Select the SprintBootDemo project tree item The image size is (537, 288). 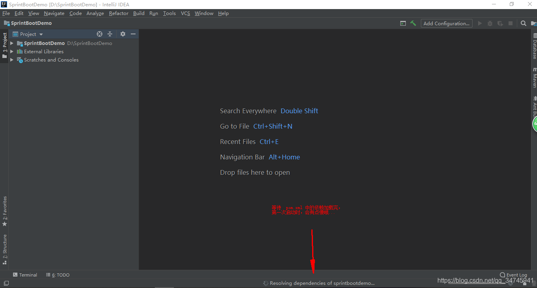point(44,43)
